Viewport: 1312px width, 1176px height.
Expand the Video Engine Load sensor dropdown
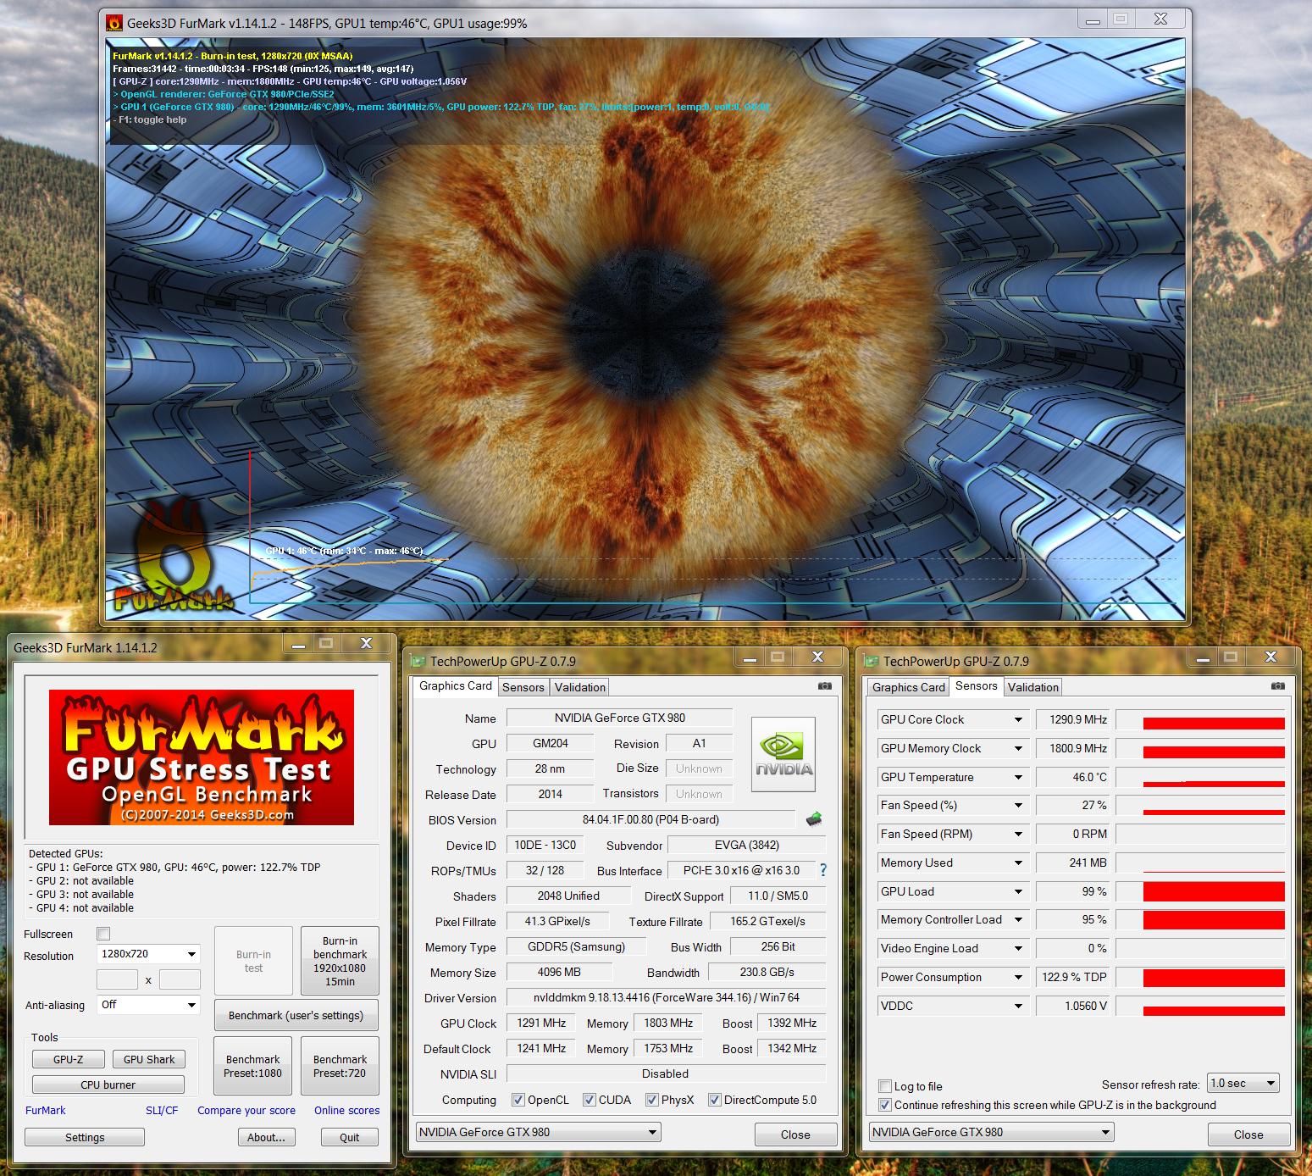click(x=1018, y=949)
